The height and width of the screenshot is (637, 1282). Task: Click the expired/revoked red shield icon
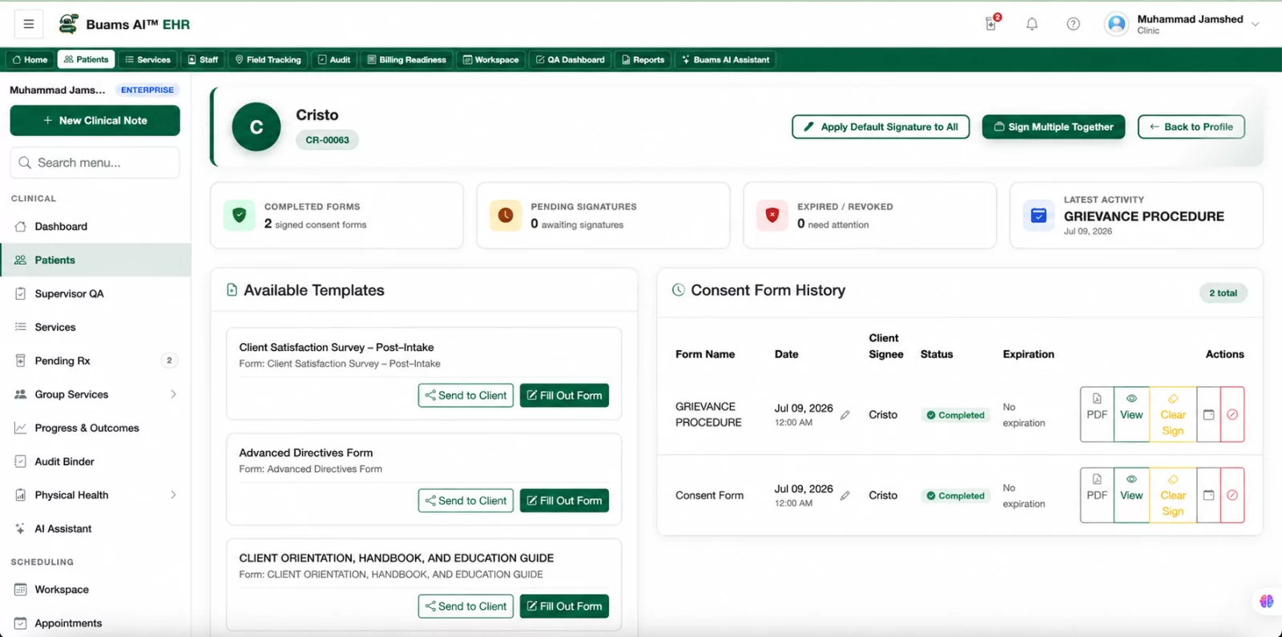click(772, 215)
